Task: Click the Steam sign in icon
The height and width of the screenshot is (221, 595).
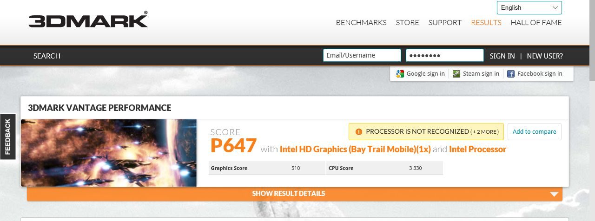Action: 456,74
